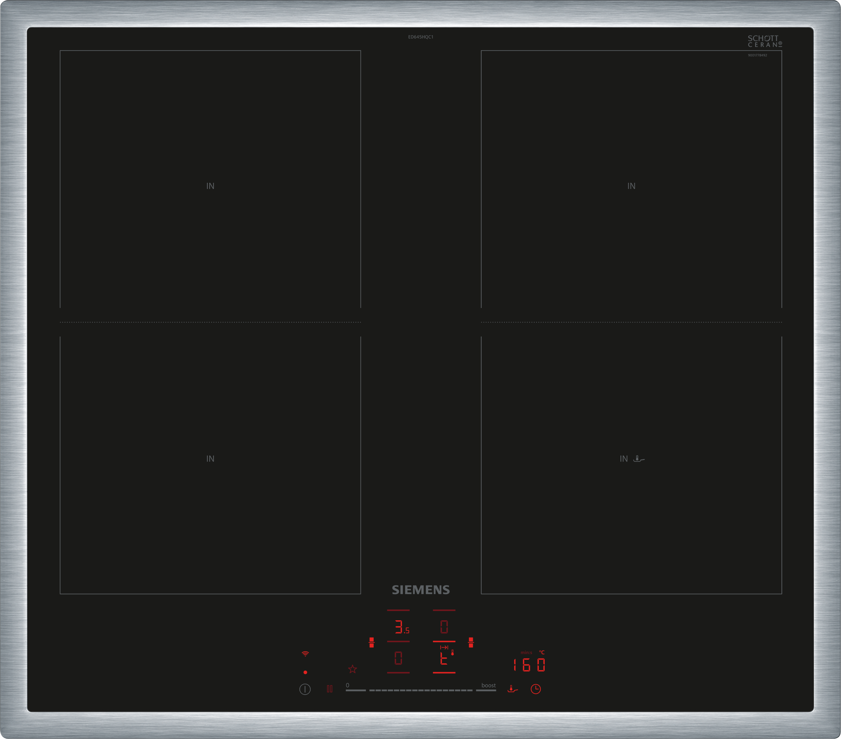Toggle left combi-zone link symbol

tap(371, 643)
